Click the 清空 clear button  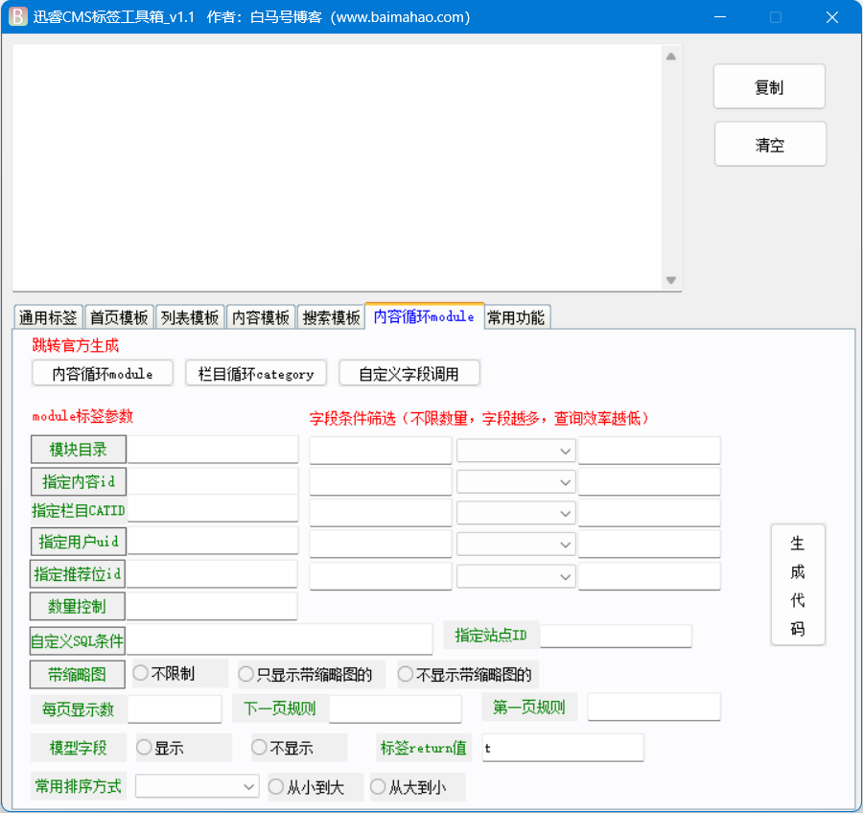pyautogui.click(x=770, y=144)
